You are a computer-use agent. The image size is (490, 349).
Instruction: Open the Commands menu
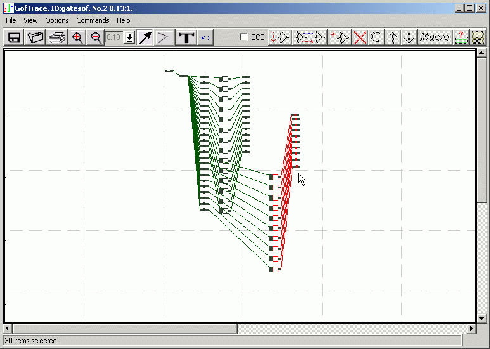coord(93,20)
